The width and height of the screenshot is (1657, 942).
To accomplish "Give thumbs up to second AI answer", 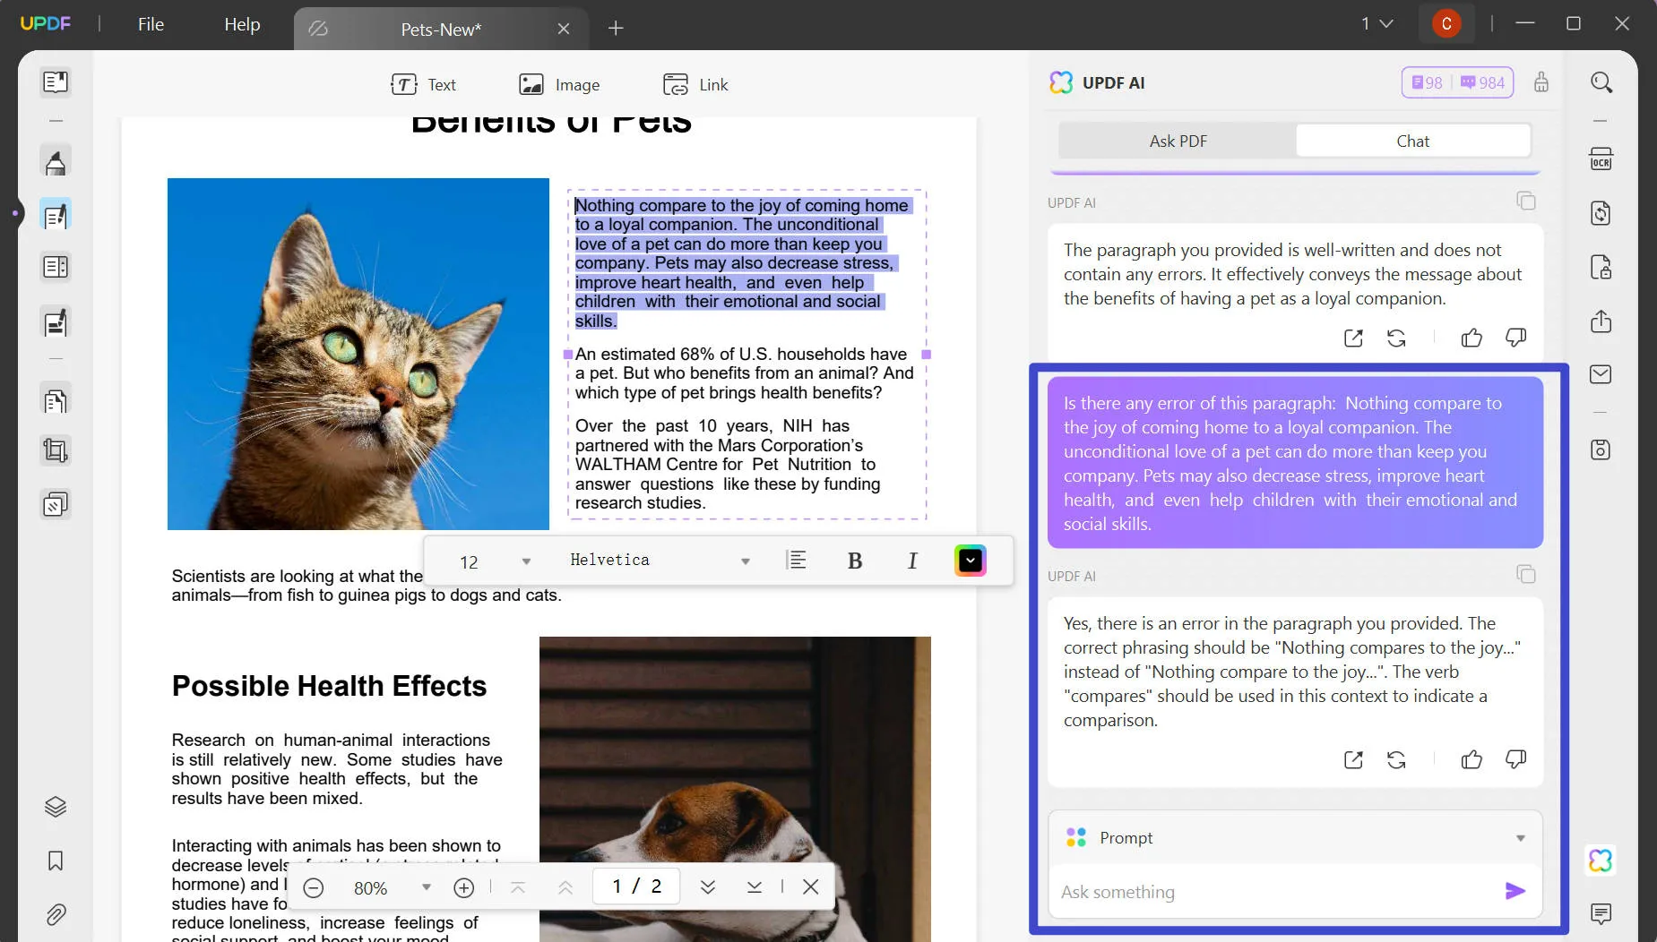I will pyautogui.click(x=1471, y=759).
